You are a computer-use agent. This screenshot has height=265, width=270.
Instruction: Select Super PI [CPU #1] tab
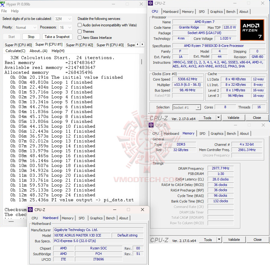click(49, 44)
